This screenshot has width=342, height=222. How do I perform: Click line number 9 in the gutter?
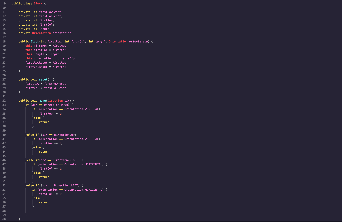[5, 3]
